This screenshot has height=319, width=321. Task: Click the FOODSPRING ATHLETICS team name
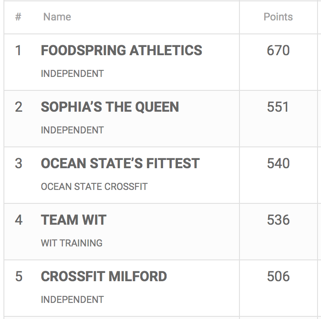121,50
